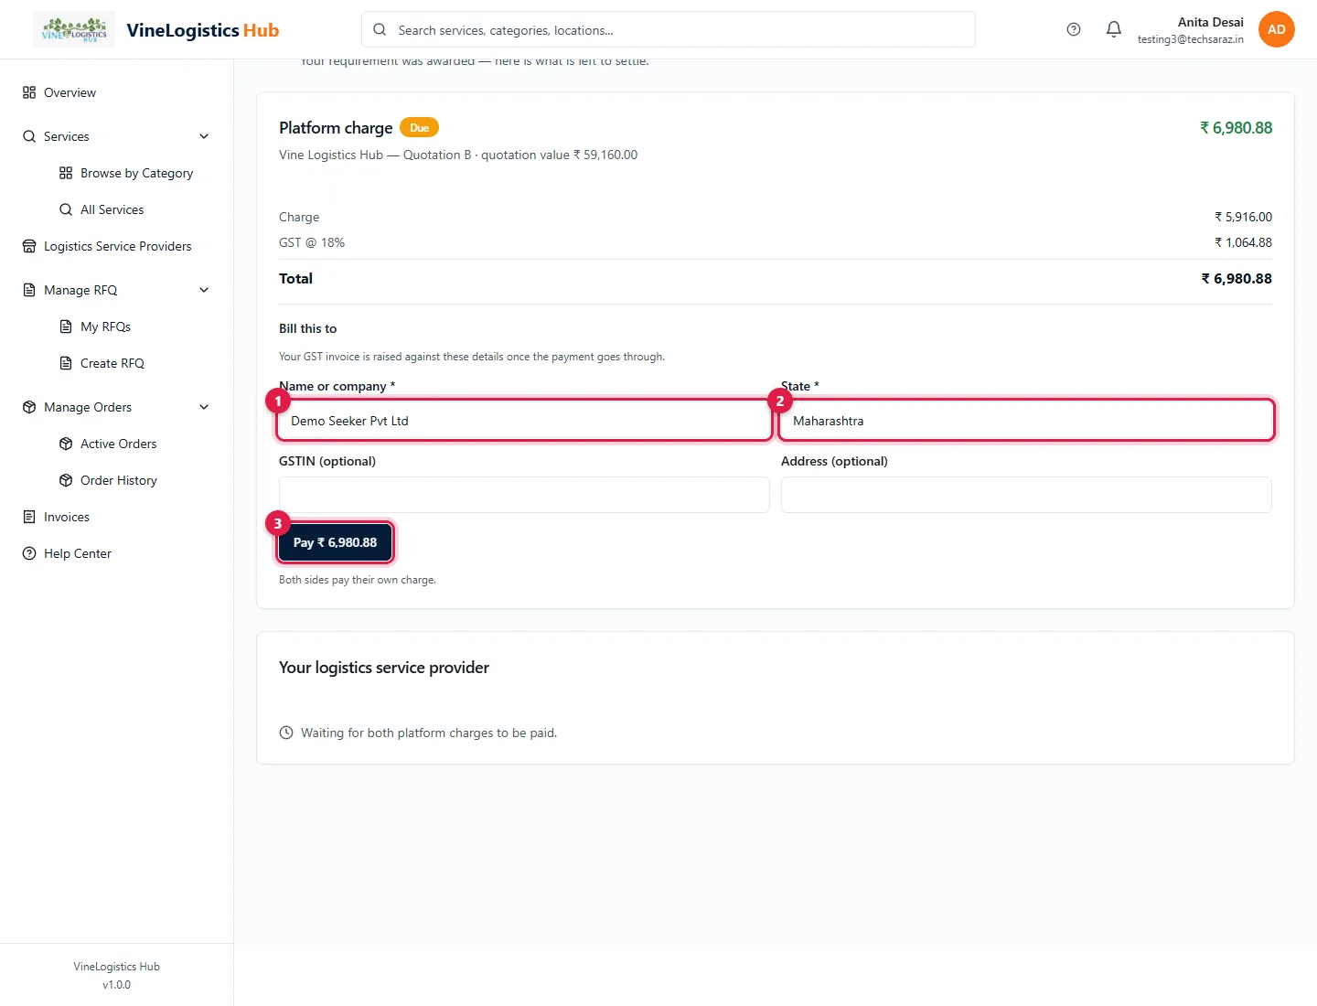1317x1006 pixels.
Task: Click the AD user avatar
Action: pos(1277,29)
